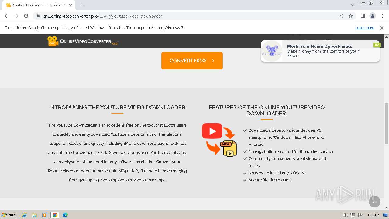Open a new tab with the plus button
Screen dimensions: 389x219
pyautogui.click(x=82, y=5)
